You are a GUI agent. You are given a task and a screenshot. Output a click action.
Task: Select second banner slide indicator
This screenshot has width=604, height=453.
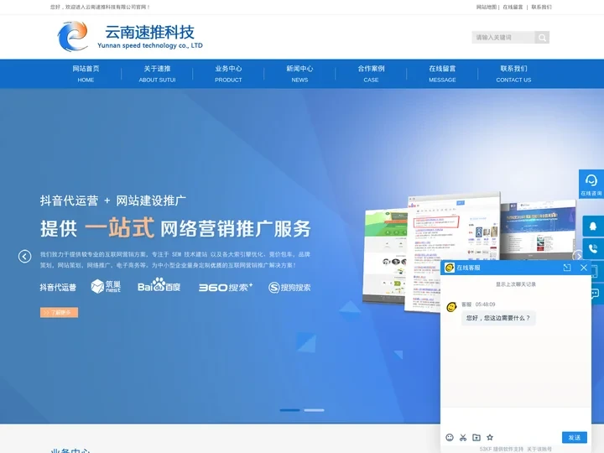point(314,410)
